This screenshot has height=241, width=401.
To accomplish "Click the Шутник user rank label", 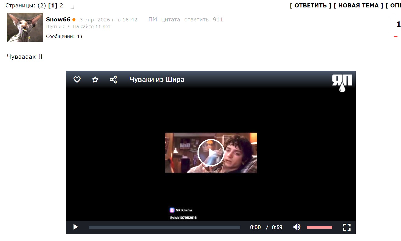I will pyautogui.click(x=55, y=27).
